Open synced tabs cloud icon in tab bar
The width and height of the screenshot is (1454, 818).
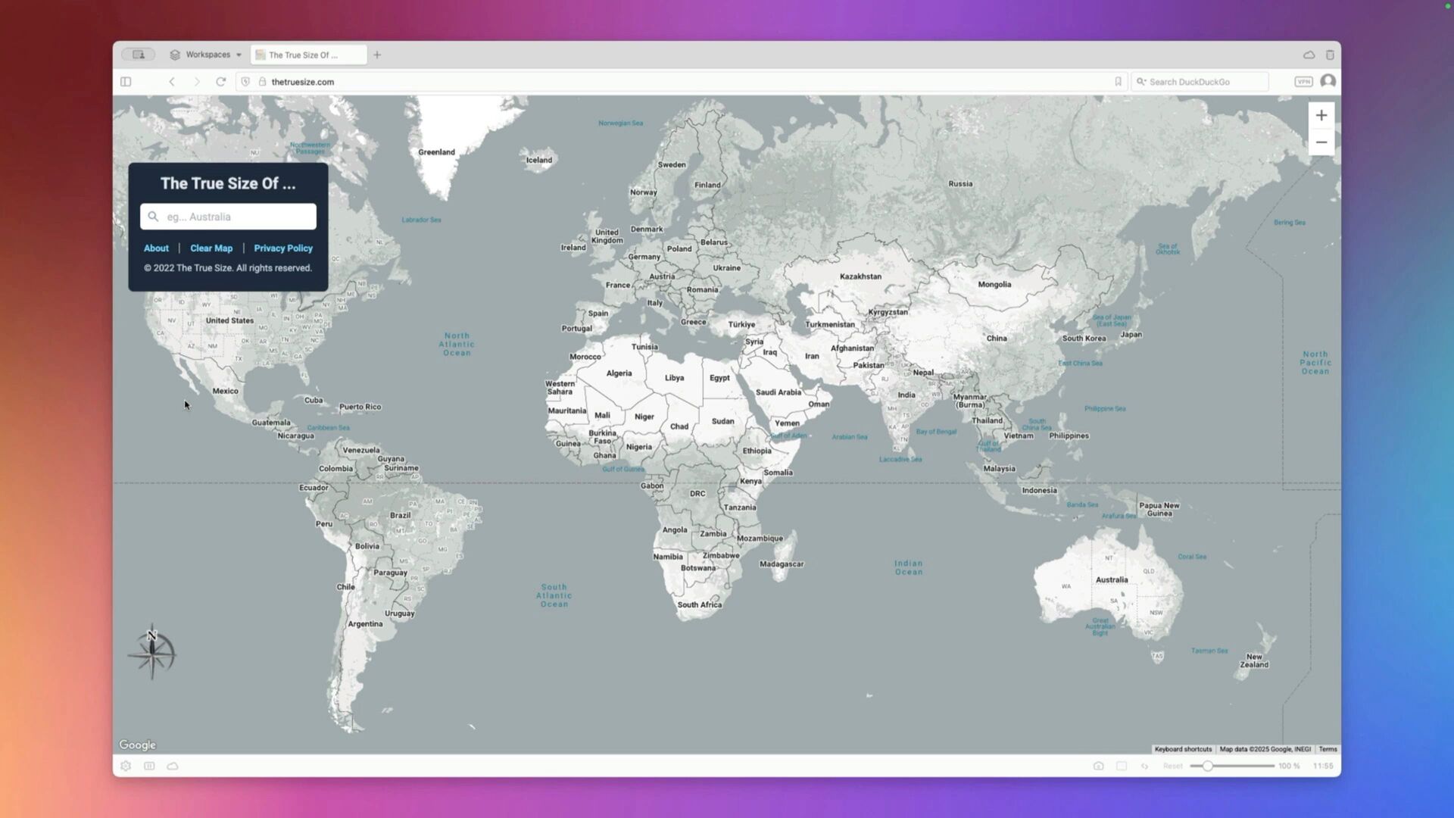(x=1309, y=55)
